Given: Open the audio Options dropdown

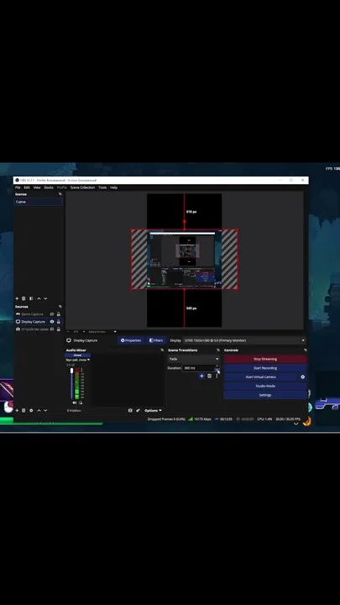Looking at the screenshot, I should (153, 411).
